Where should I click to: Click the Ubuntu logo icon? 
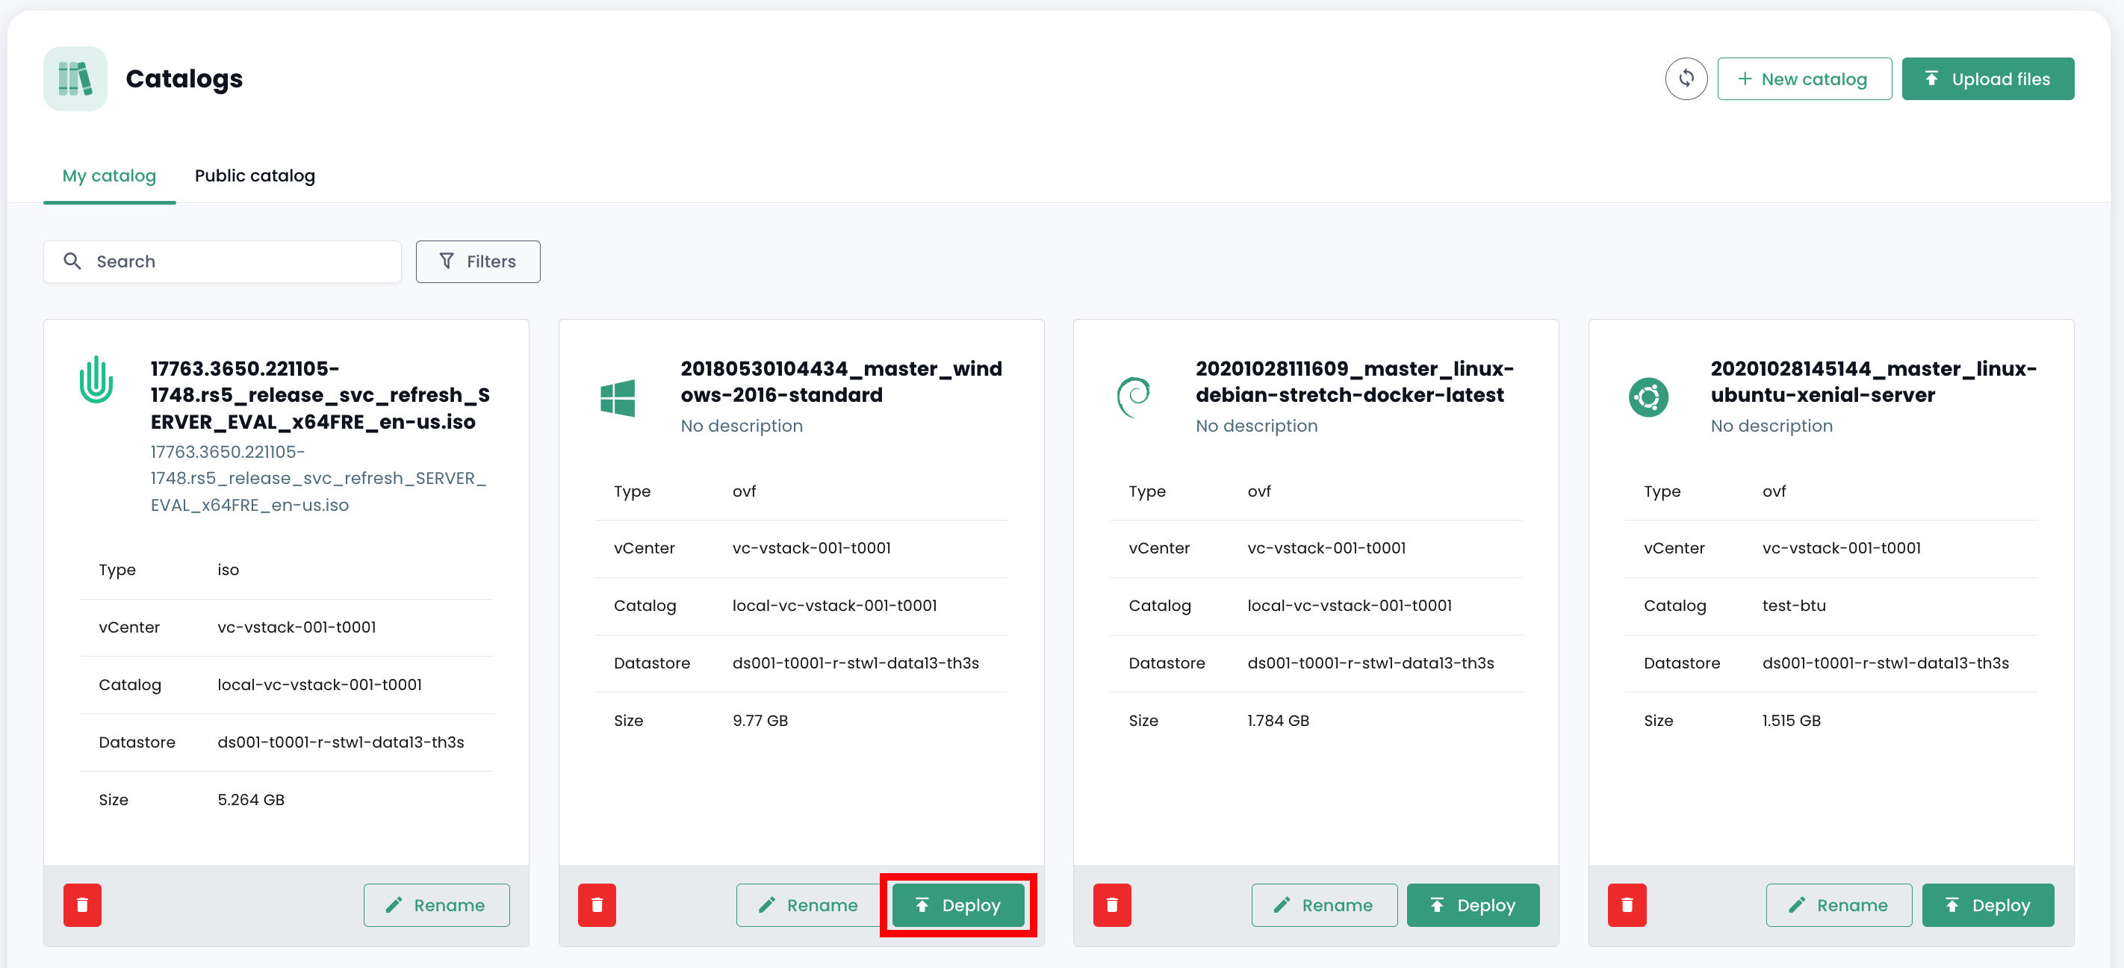[x=1648, y=397]
